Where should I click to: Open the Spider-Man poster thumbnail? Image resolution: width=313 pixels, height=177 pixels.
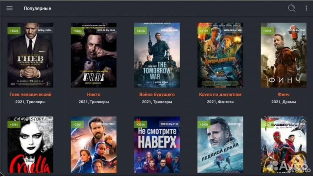[x=283, y=145]
